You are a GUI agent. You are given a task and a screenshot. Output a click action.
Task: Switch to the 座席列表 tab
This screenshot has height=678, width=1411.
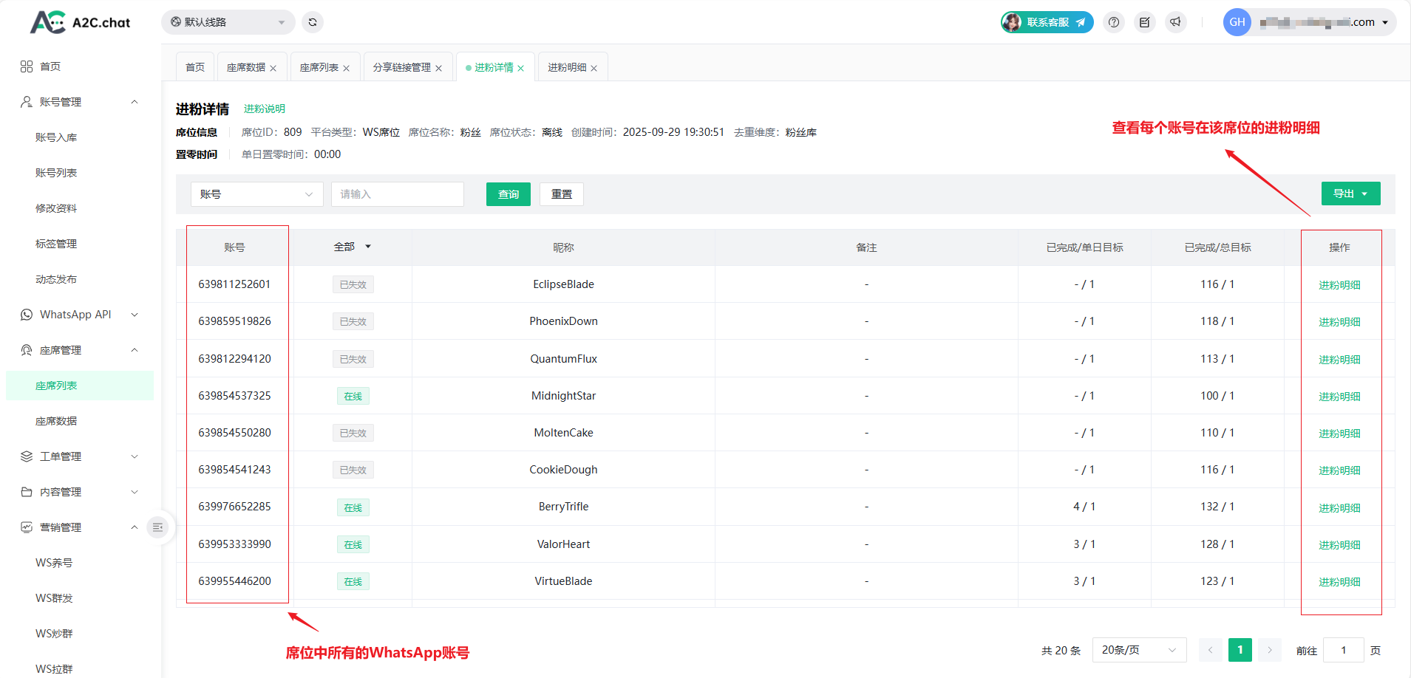[x=319, y=67]
